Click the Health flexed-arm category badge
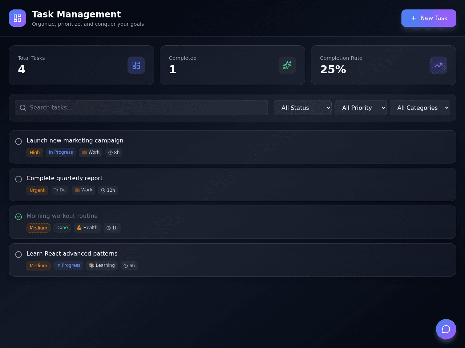The width and height of the screenshot is (465, 348). pyautogui.click(x=87, y=228)
